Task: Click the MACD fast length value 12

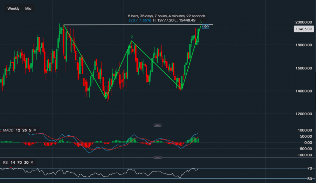Action: click(18, 130)
